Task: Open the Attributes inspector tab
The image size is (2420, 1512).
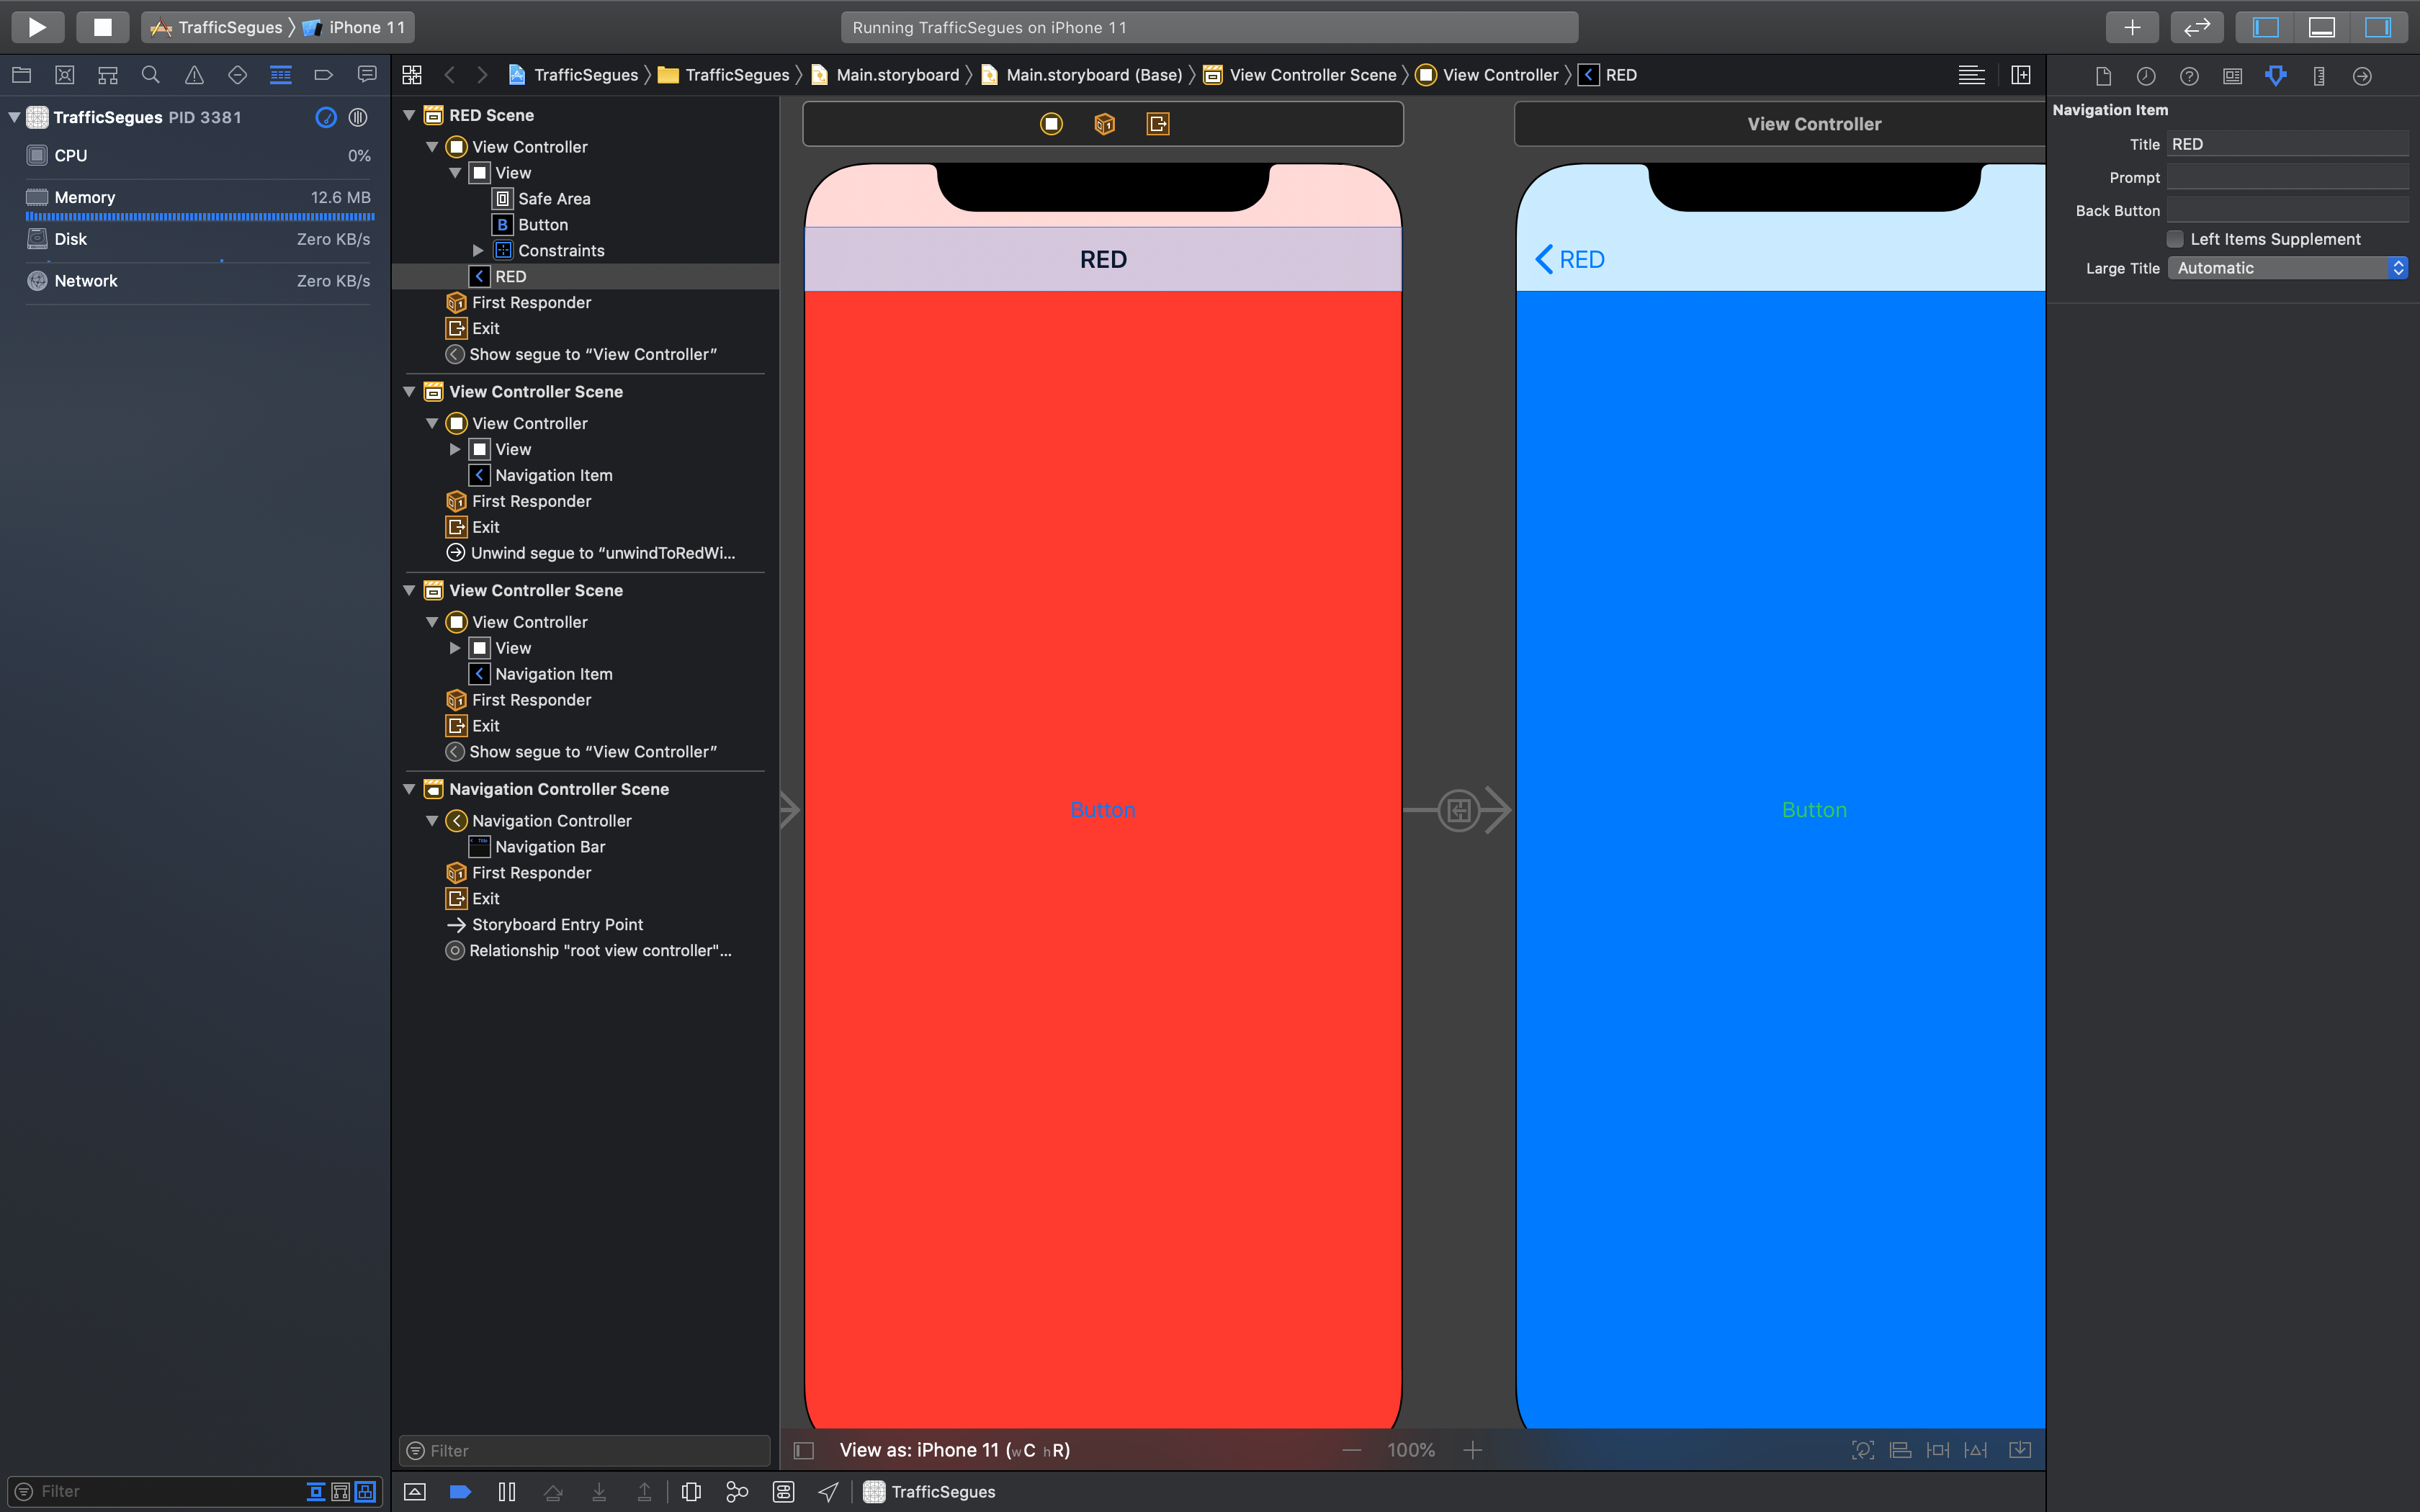Action: (x=2275, y=76)
